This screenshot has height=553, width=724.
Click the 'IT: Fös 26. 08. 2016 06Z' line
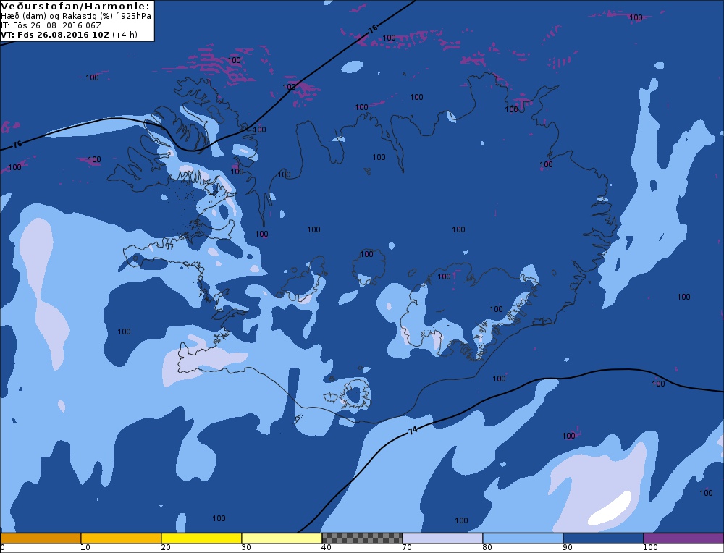coord(51,25)
